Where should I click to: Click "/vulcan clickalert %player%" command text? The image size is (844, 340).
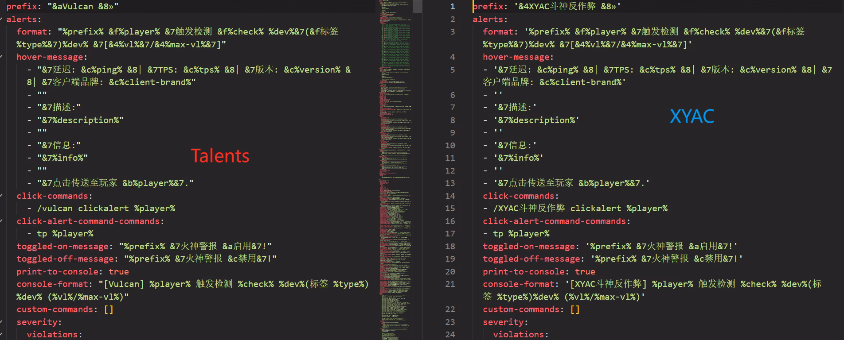[x=106, y=209]
